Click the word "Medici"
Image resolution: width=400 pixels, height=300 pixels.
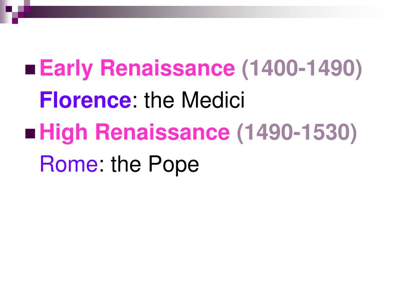click(213, 100)
